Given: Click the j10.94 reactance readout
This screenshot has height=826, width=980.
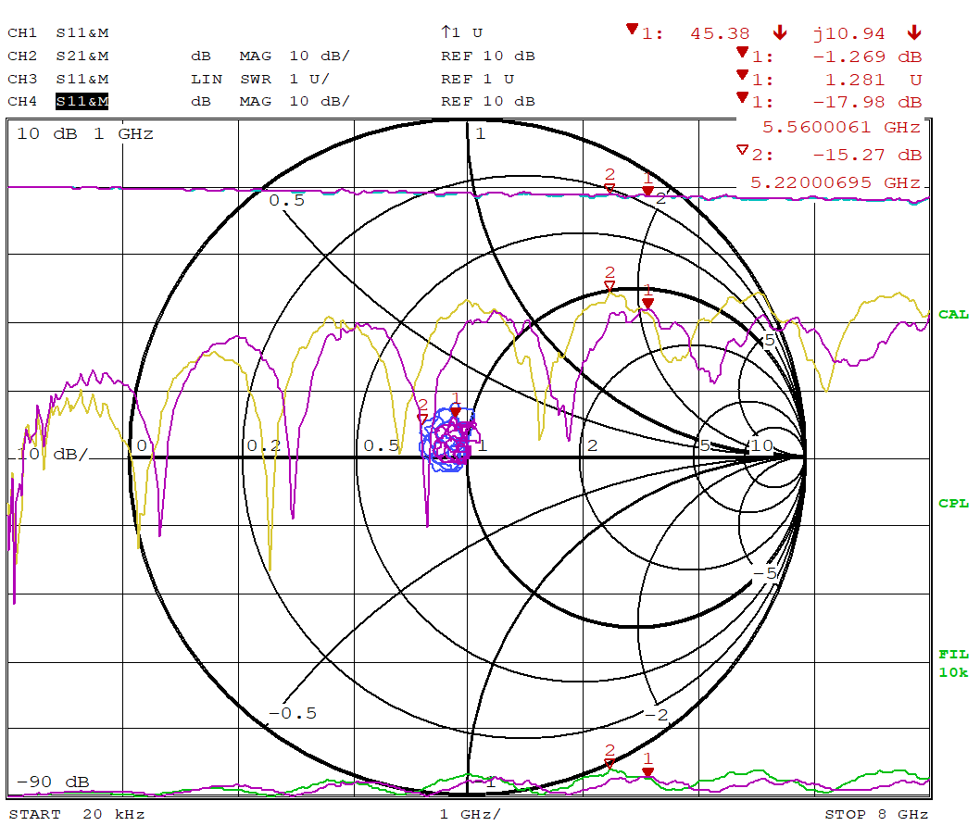Looking at the screenshot, I should [x=848, y=33].
